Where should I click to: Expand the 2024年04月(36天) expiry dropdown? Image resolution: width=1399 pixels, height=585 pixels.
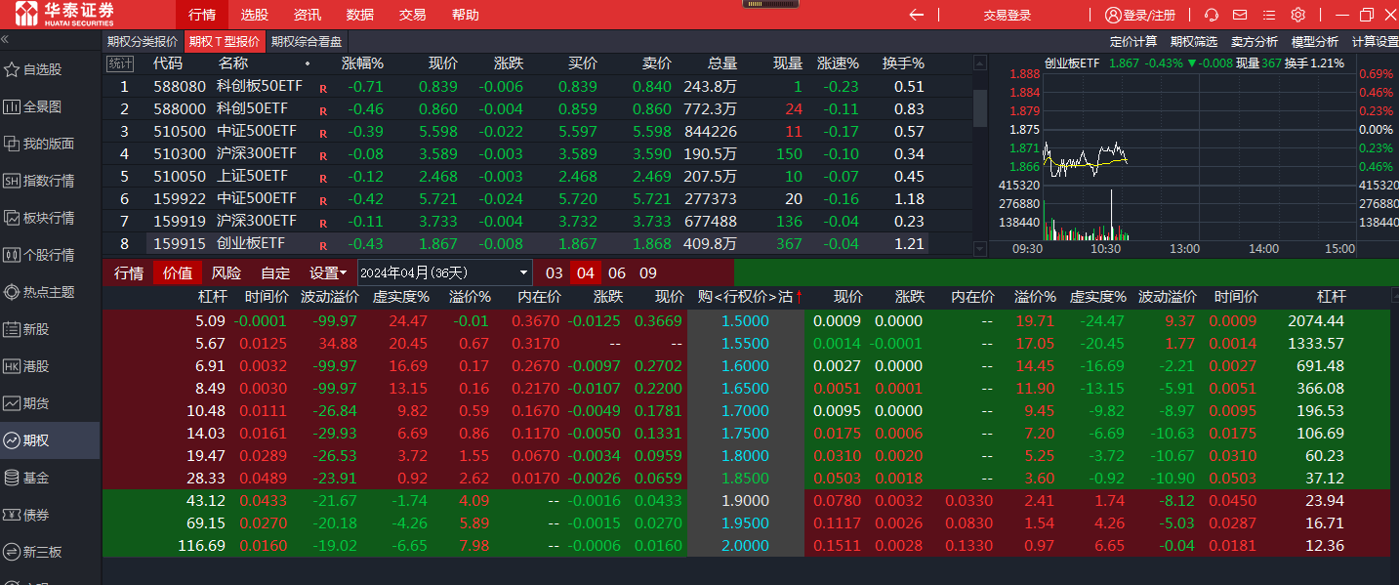coord(524,273)
